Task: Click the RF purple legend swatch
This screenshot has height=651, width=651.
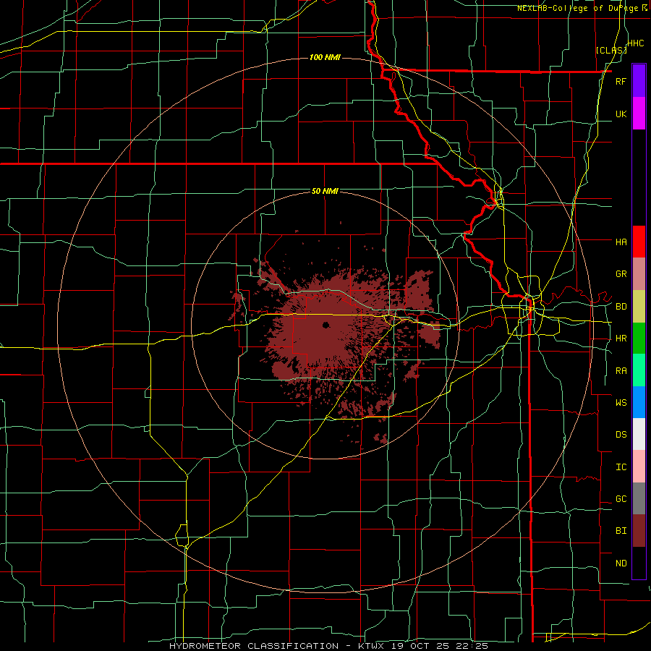Action: point(639,81)
